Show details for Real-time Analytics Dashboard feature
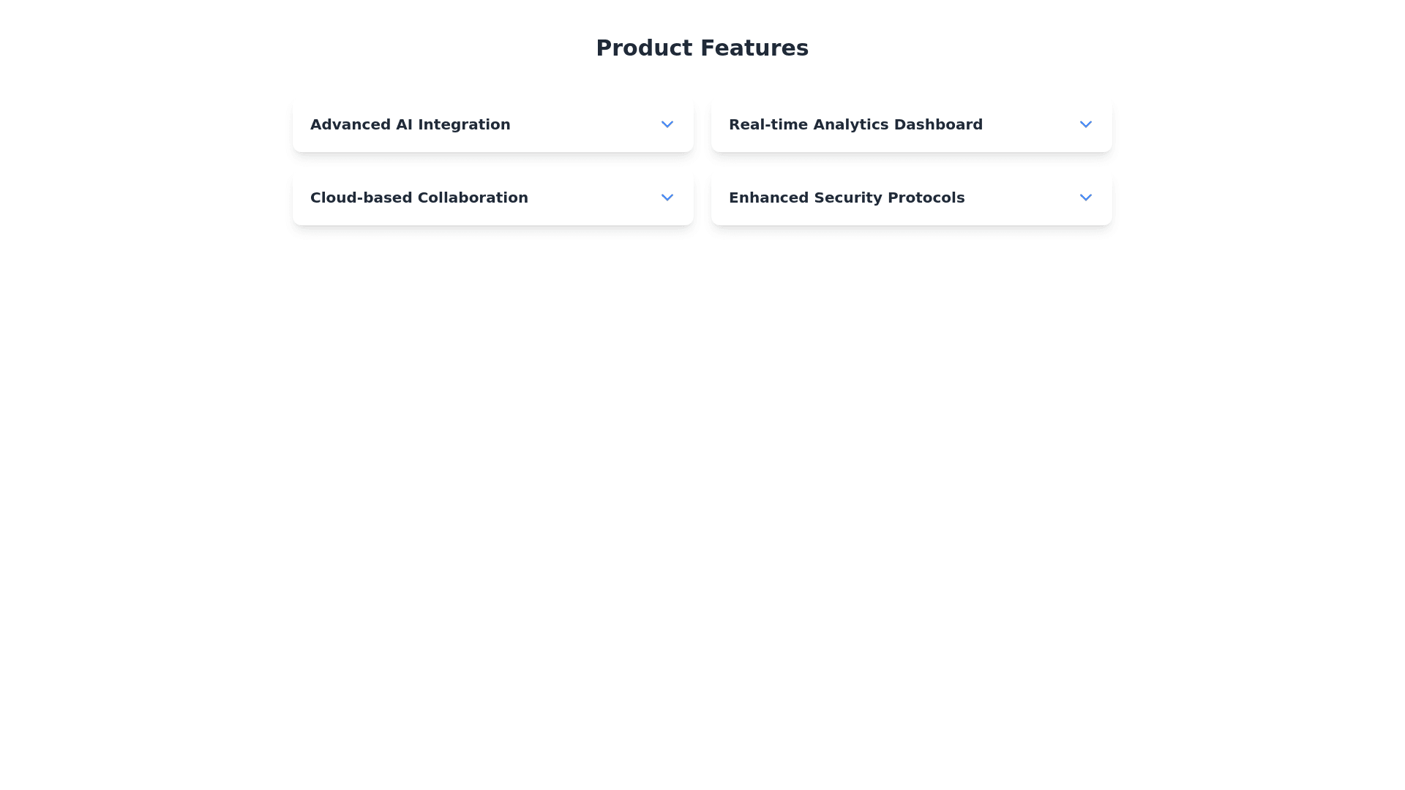The width and height of the screenshot is (1405, 790). pyautogui.click(x=911, y=124)
